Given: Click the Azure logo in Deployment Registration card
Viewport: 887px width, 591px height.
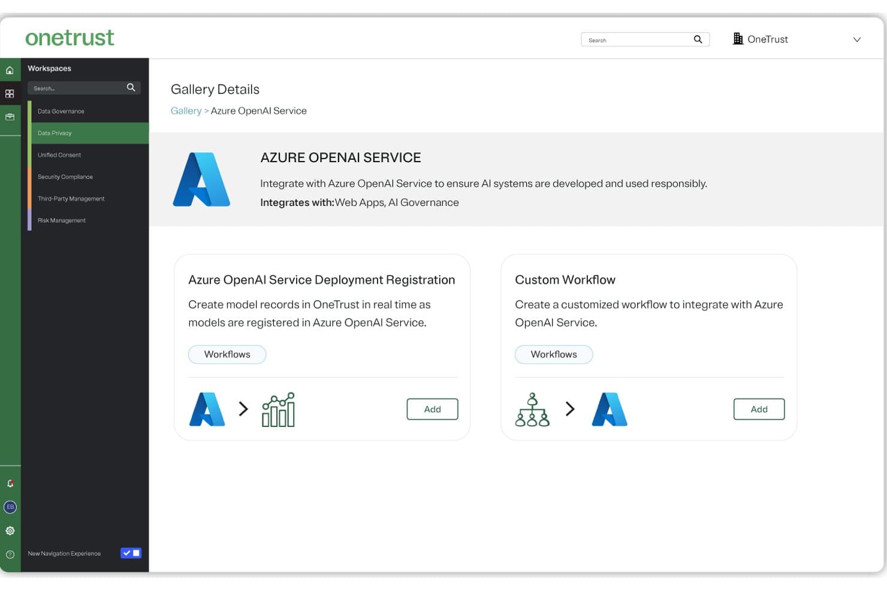Looking at the screenshot, I should 207,409.
